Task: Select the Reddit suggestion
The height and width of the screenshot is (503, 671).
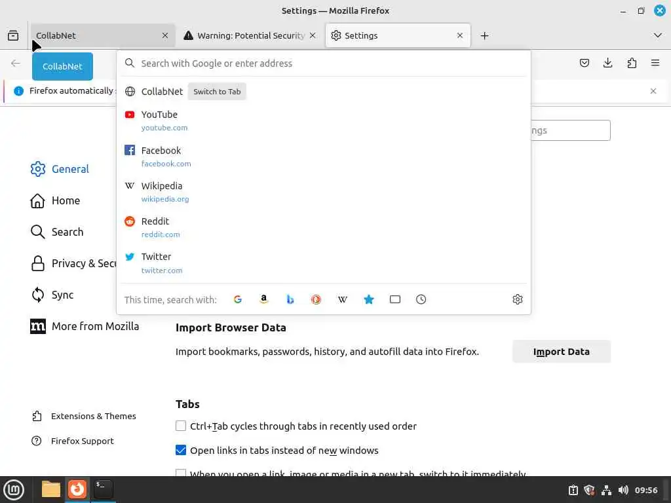Action: pos(324,227)
